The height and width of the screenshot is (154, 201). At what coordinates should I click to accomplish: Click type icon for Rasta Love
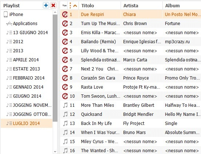65,87
